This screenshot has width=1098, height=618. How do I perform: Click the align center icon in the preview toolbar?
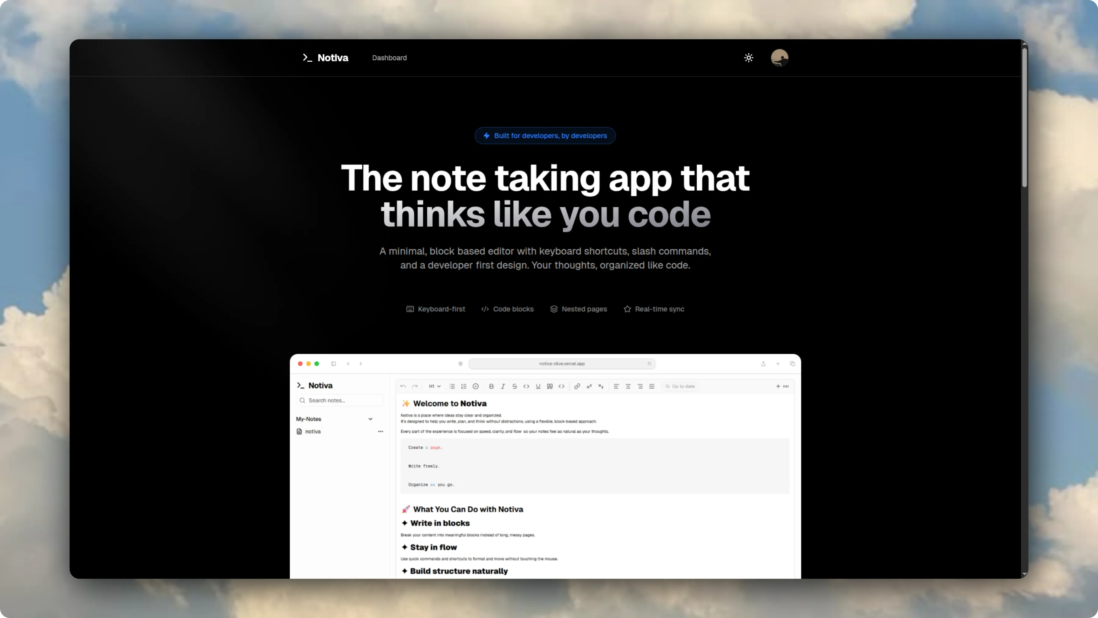628,386
